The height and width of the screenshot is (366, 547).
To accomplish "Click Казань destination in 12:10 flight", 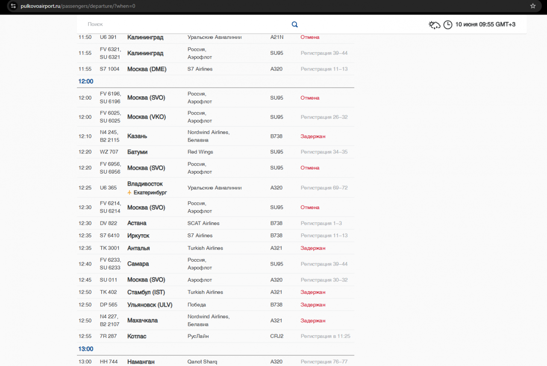I will 137,136.
